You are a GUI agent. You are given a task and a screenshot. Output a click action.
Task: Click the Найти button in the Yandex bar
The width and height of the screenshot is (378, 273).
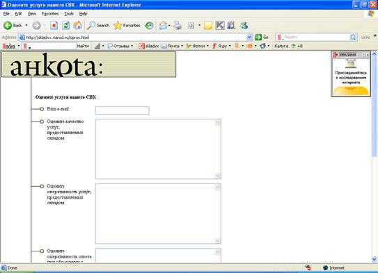pyautogui.click(x=83, y=46)
